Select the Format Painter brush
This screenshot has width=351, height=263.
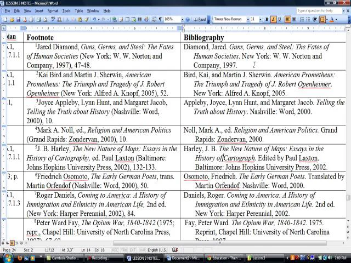coord(87,20)
